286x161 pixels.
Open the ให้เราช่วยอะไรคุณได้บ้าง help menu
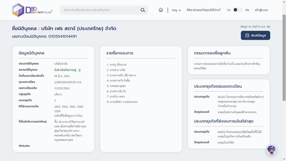(203, 10)
